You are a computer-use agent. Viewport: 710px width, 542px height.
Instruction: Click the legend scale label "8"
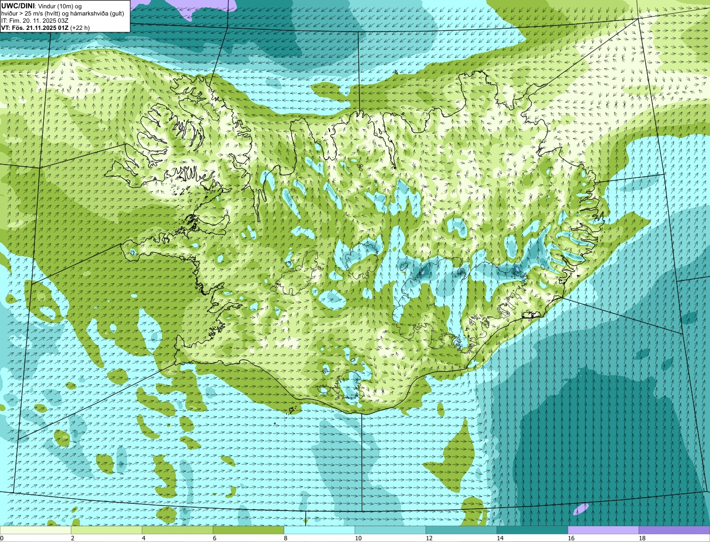point(286,538)
